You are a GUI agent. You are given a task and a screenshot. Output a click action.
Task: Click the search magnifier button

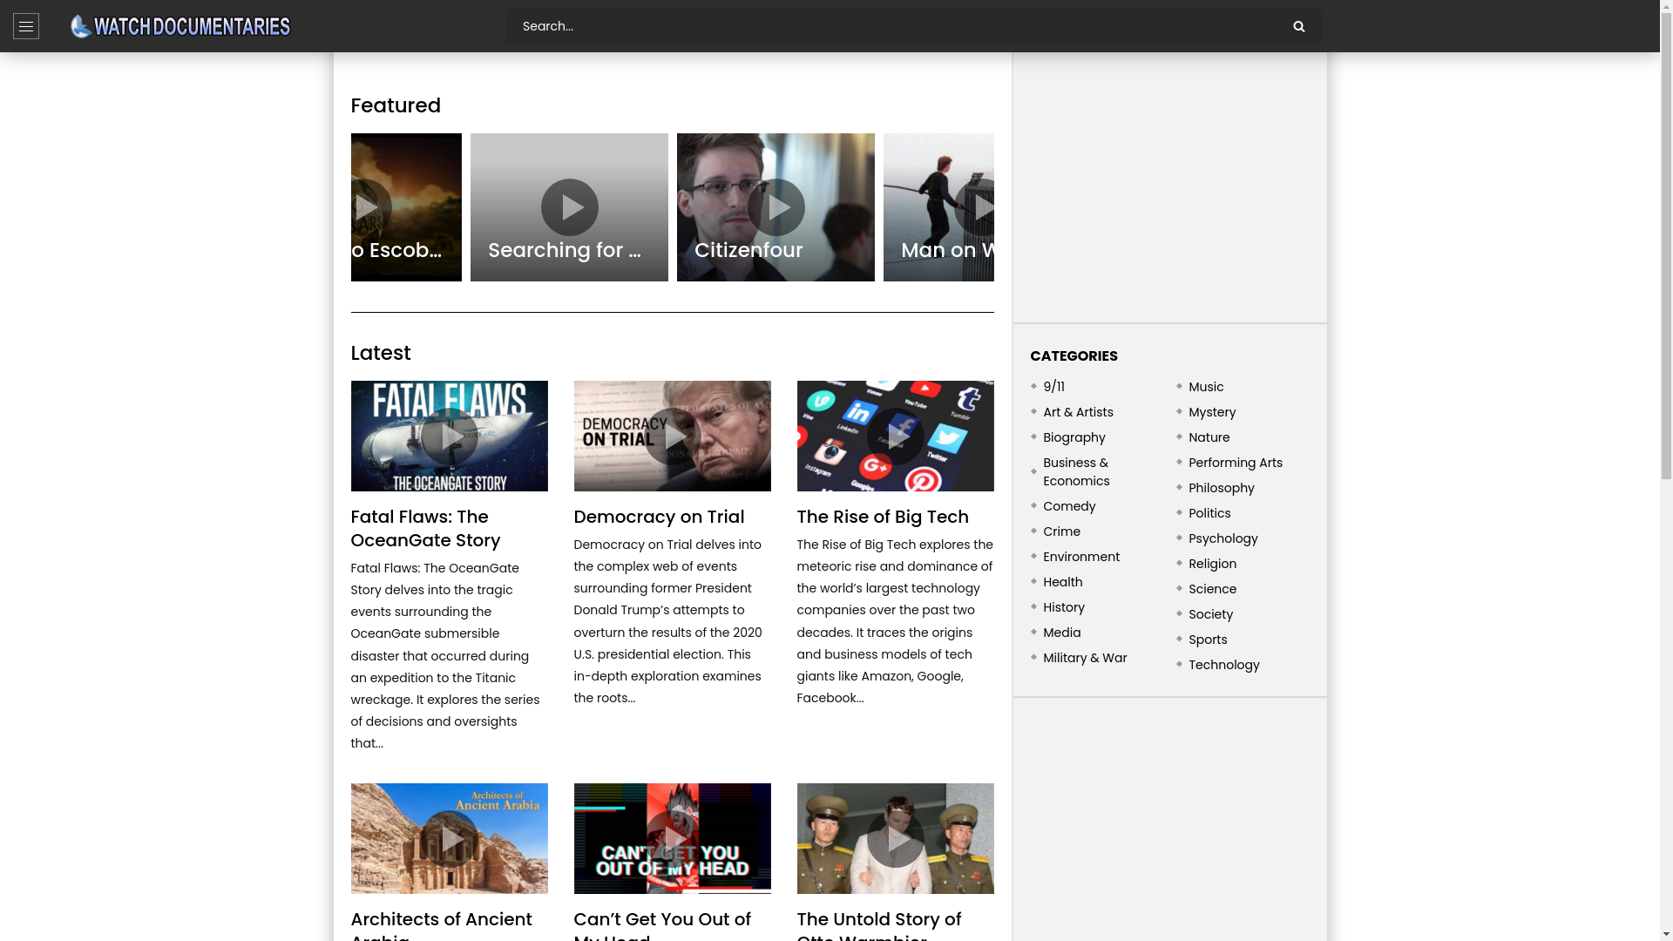click(x=1299, y=26)
